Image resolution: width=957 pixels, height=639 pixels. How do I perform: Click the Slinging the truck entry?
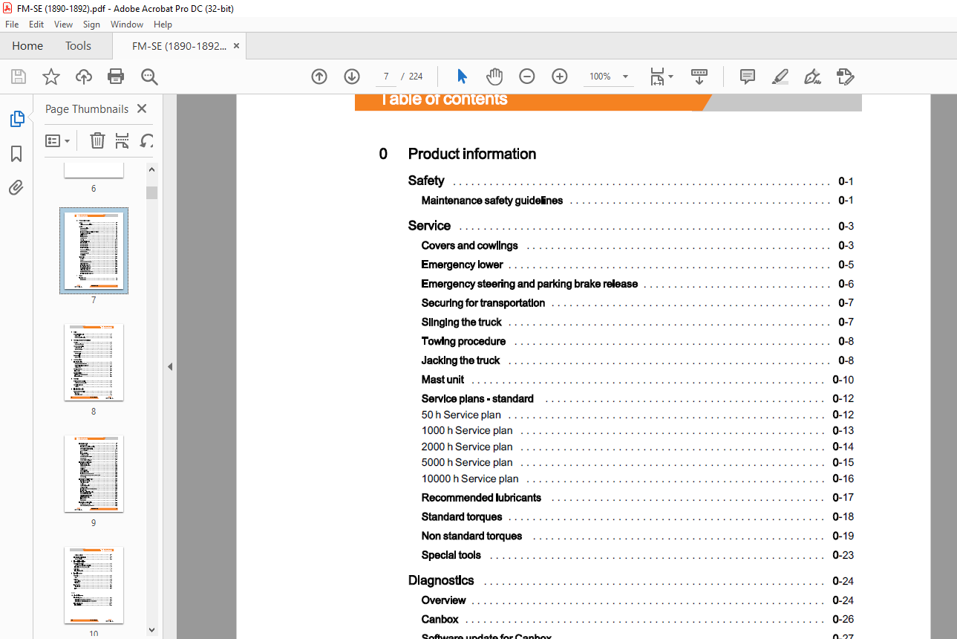pos(462,322)
